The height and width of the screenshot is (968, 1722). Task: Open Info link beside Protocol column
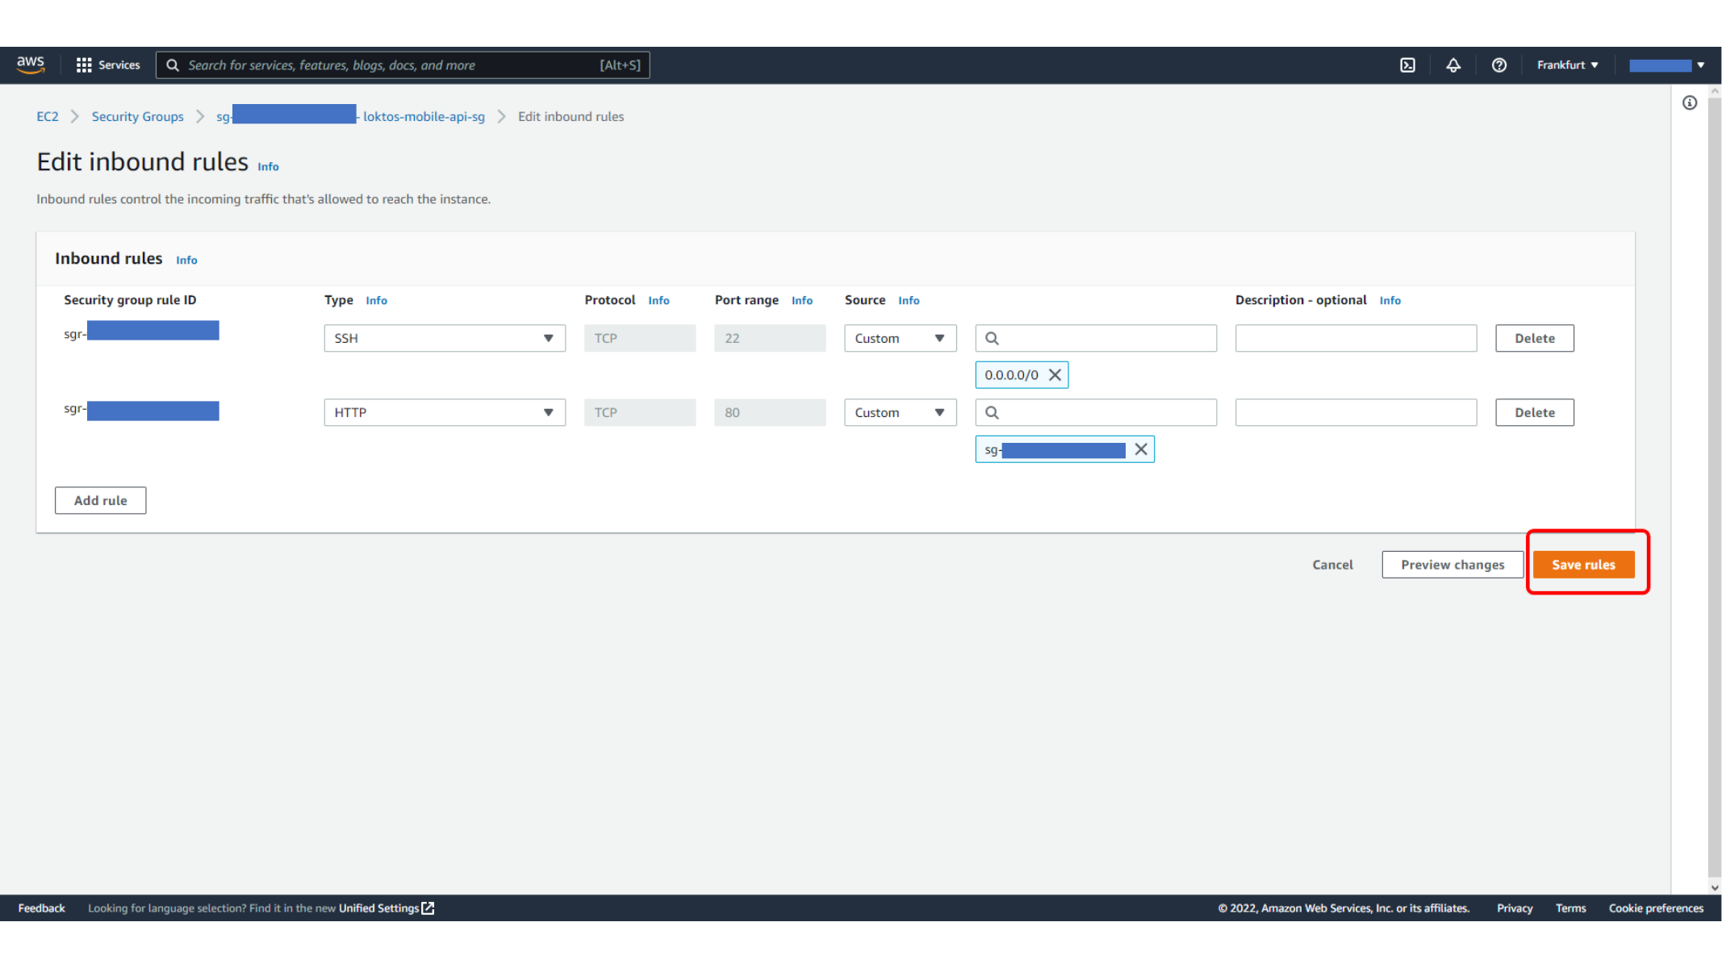coord(658,300)
